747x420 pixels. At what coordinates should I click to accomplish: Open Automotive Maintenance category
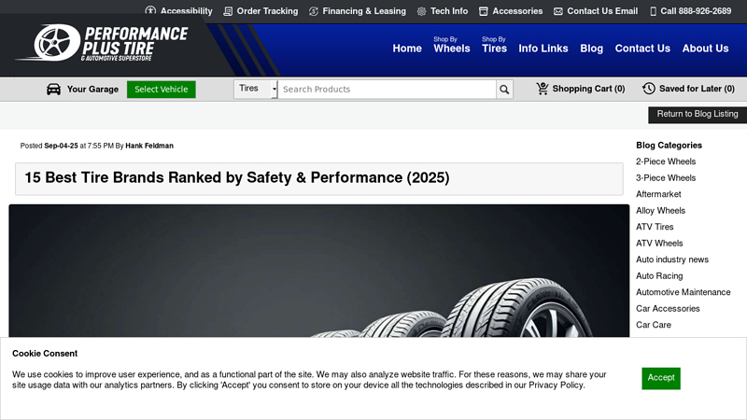tap(684, 292)
